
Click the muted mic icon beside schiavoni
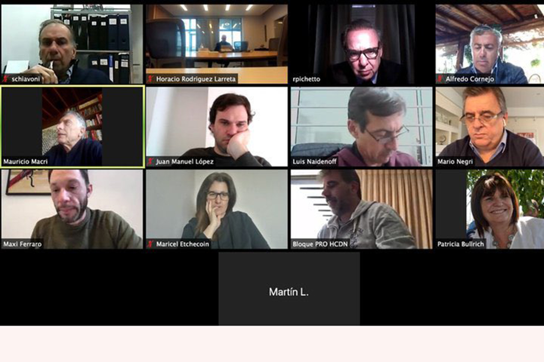click(x=6, y=79)
